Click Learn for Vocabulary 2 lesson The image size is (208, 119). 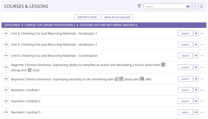pos(185,44)
